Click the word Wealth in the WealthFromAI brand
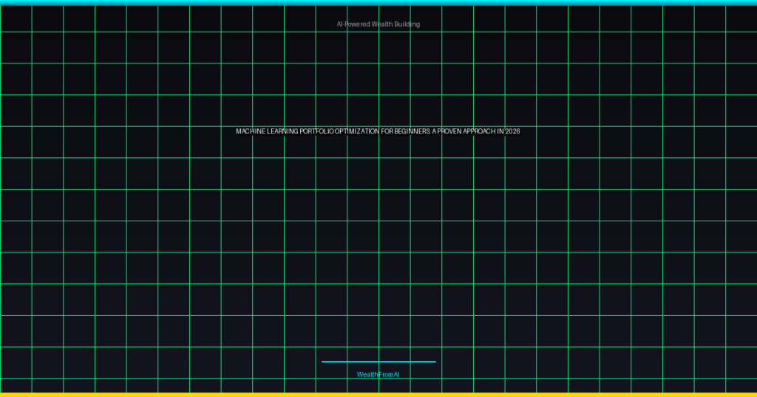Image resolution: width=757 pixels, height=397 pixels. 366,375
